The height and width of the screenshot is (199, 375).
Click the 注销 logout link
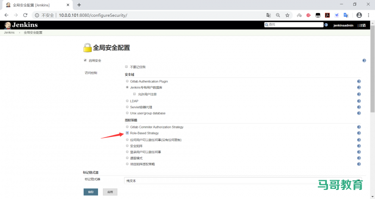point(362,25)
